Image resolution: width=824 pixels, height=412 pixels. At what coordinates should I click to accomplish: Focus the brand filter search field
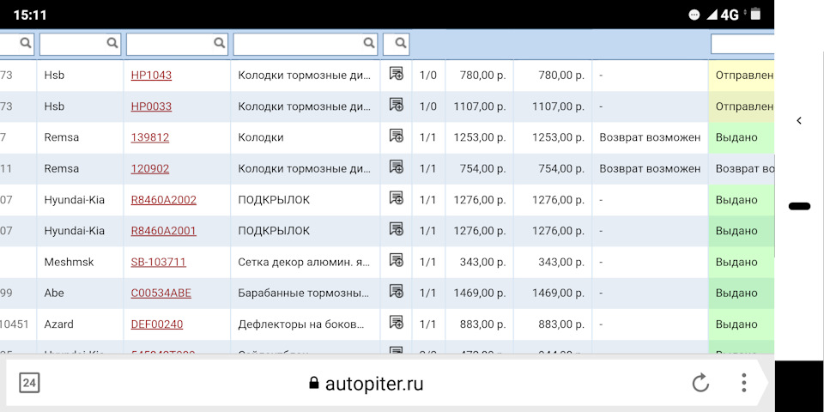[x=73, y=43]
